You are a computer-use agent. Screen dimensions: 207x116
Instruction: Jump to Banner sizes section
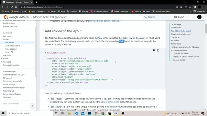176,44
